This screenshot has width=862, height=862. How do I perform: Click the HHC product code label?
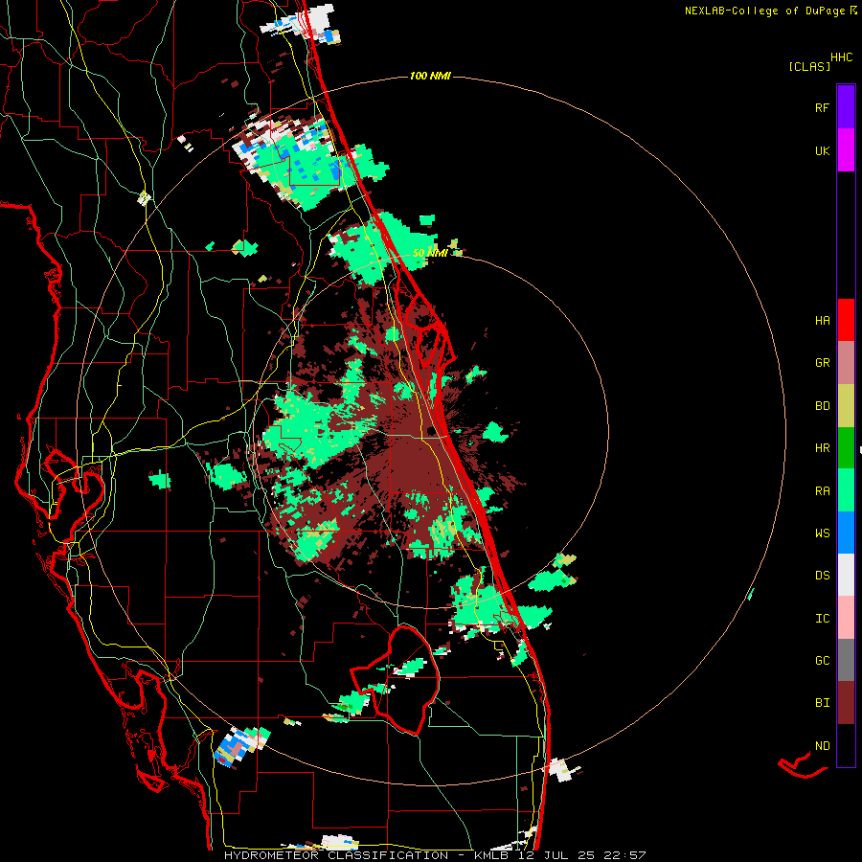841,57
